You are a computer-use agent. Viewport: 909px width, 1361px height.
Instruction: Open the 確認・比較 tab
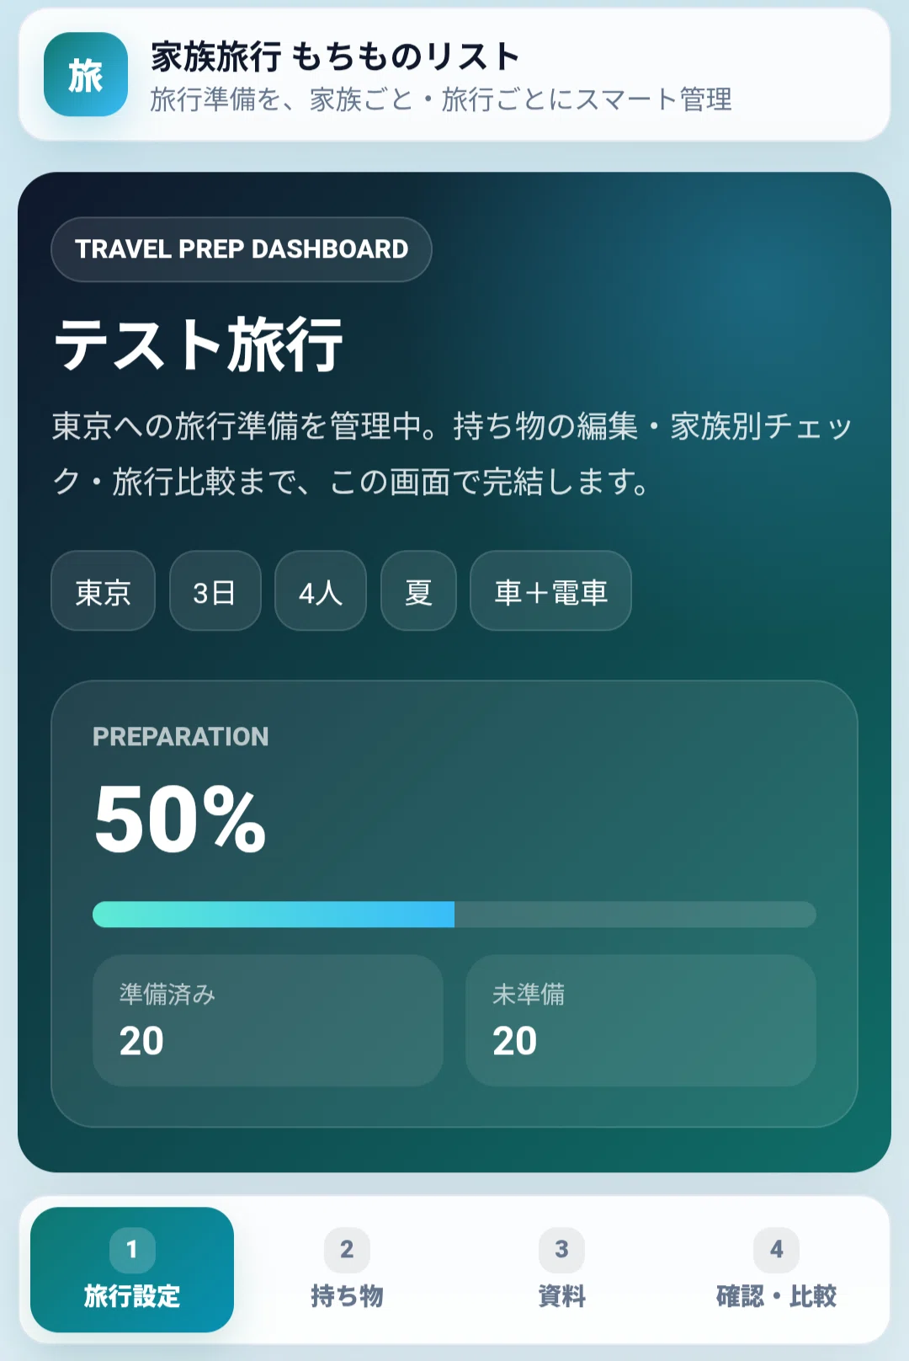[776, 1270]
